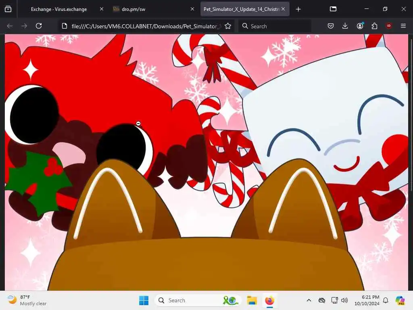This screenshot has width=413, height=310.
Task: Open the Firefox hamburger application menu
Action: click(403, 26)
